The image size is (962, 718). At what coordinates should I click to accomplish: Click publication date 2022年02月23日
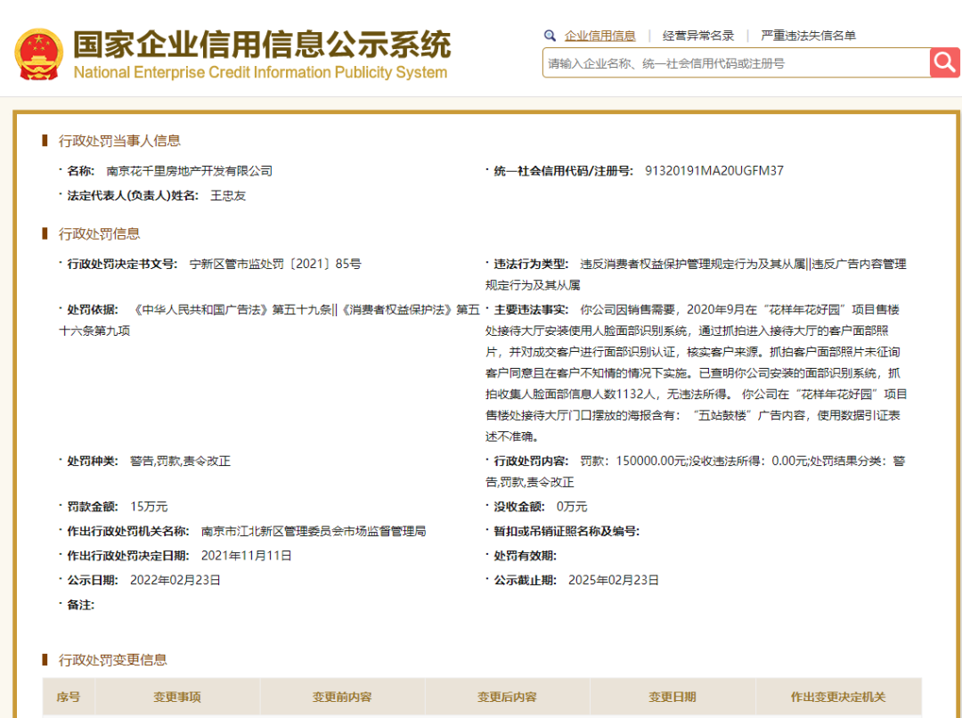[175, 580]
